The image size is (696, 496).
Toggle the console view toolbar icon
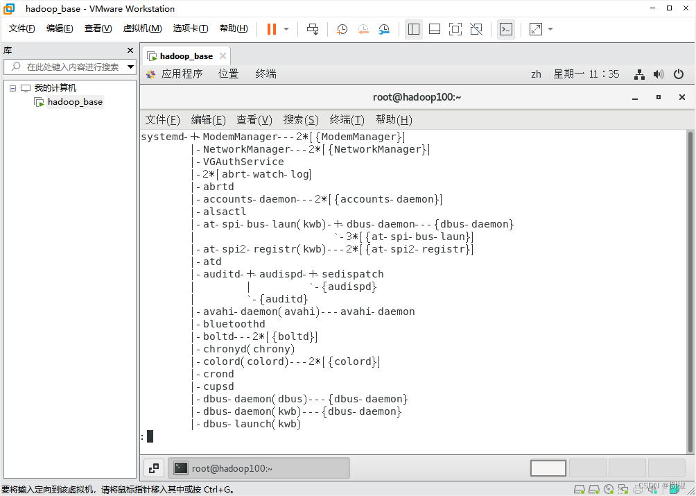click(x=506, y=29)
